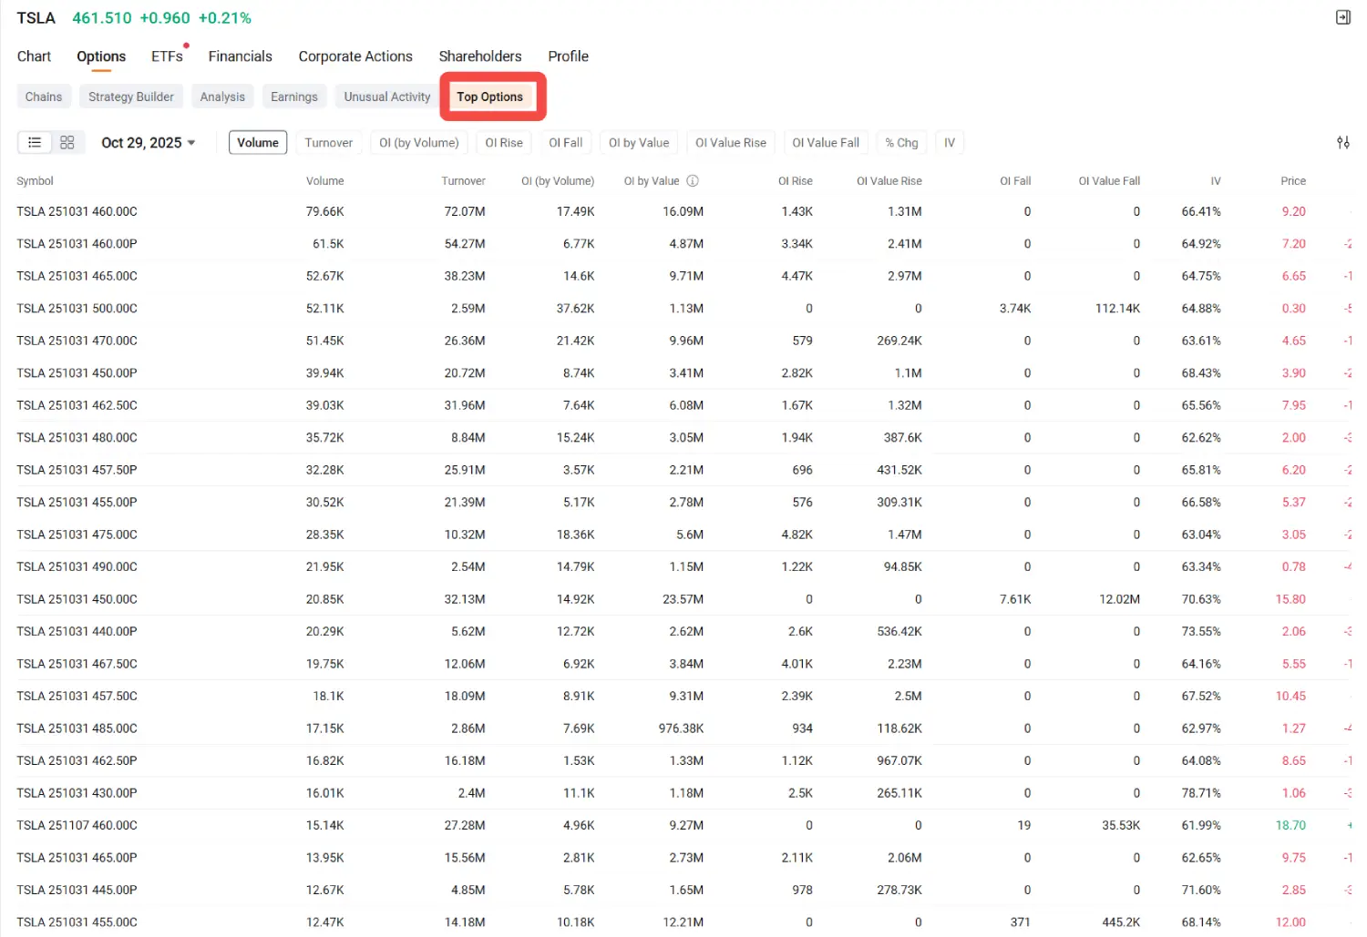
Task: Click TSLA 251031 440.00P symbol
Action: coord(77,632)
